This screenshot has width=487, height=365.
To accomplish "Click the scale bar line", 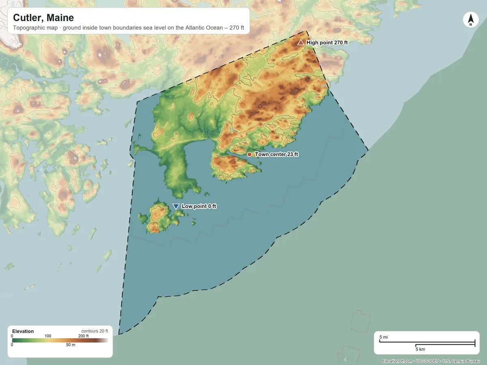I will (x=427, y=343).
